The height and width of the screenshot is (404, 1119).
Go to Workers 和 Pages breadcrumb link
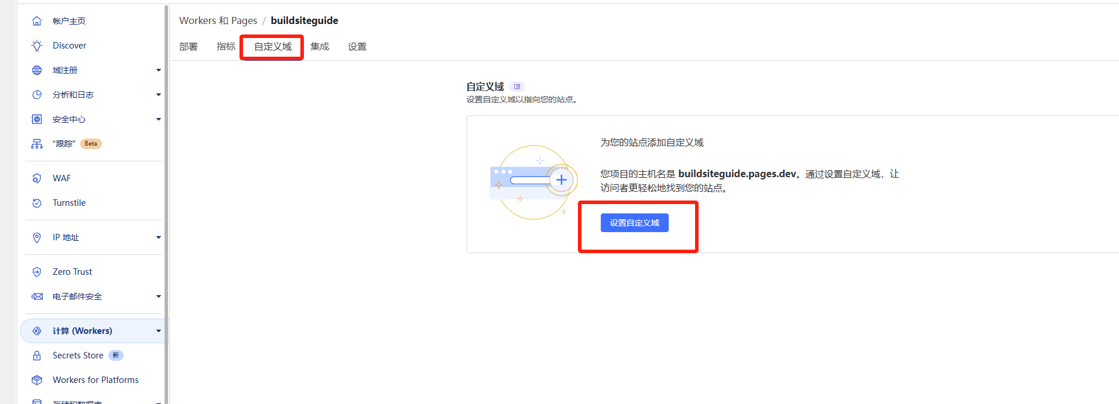click(218, 20)
